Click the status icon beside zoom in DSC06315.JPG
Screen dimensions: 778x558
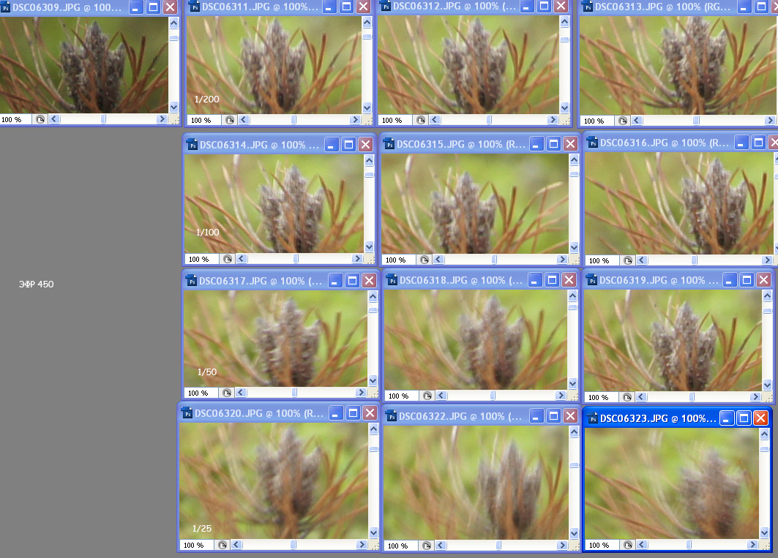pos(425,260)
